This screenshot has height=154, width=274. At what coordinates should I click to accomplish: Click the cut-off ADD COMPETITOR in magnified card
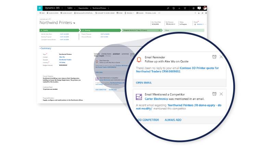pyautogui.click(x=148, y=120)
